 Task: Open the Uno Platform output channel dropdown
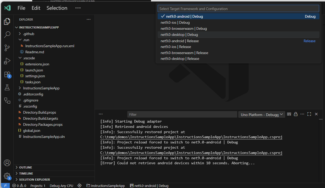pyautogui.click(x=262, y=114)
